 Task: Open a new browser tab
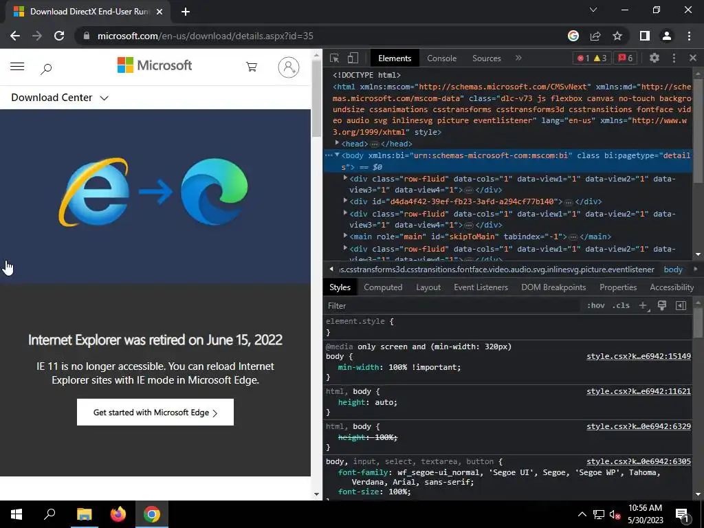pos(186,12)
